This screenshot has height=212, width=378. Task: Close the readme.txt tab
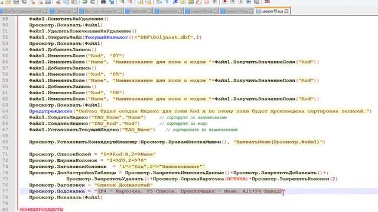pos(180,11)
